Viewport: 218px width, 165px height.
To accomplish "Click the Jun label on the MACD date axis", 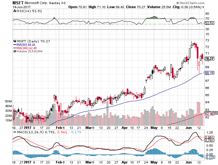I will (x=189, y=163).
